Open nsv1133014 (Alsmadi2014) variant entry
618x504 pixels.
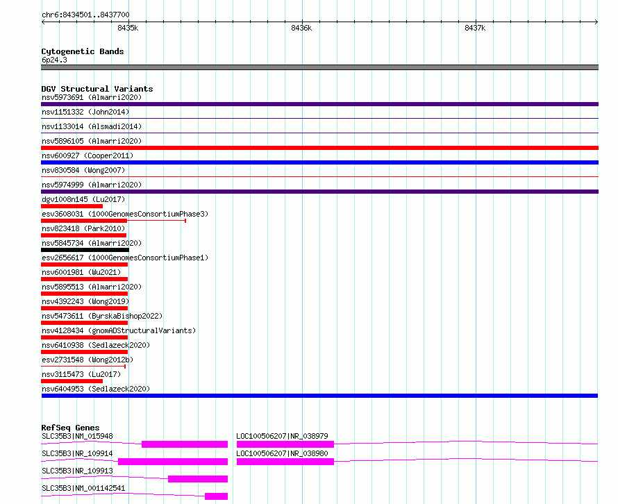pos(92,126)
